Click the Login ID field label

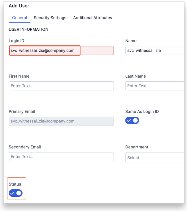click(x=16, y=41)
